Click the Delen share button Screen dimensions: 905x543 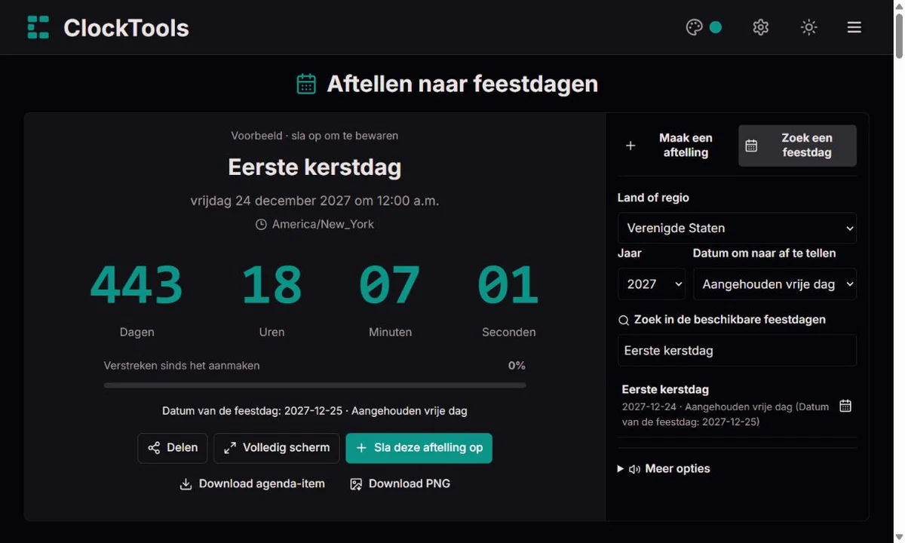(x=173, y=448)
